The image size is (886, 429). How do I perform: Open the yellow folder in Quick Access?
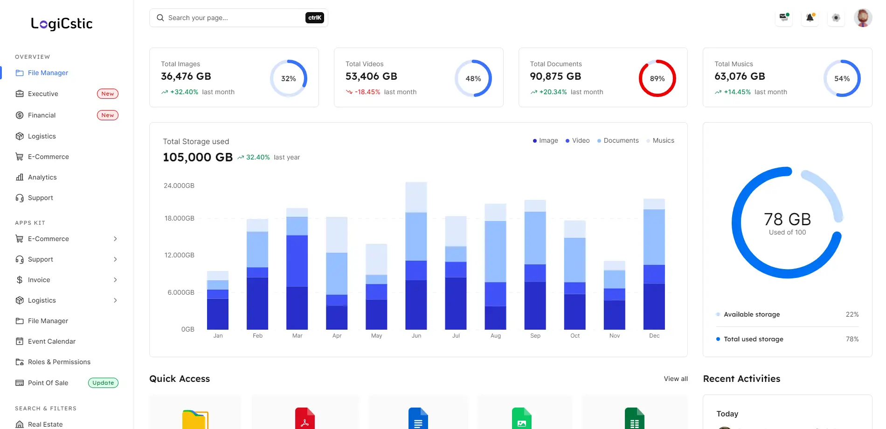pos(195,419)
